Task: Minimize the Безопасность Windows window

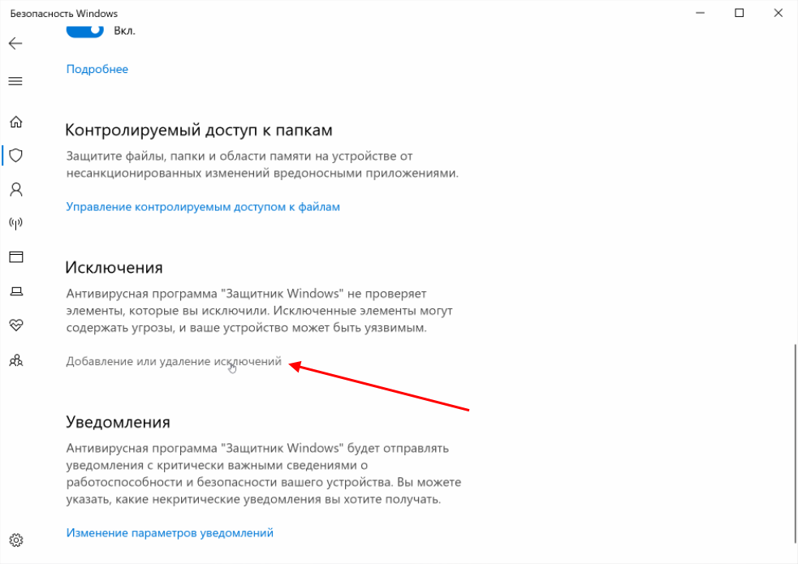Action: click(x=701, y=13)
